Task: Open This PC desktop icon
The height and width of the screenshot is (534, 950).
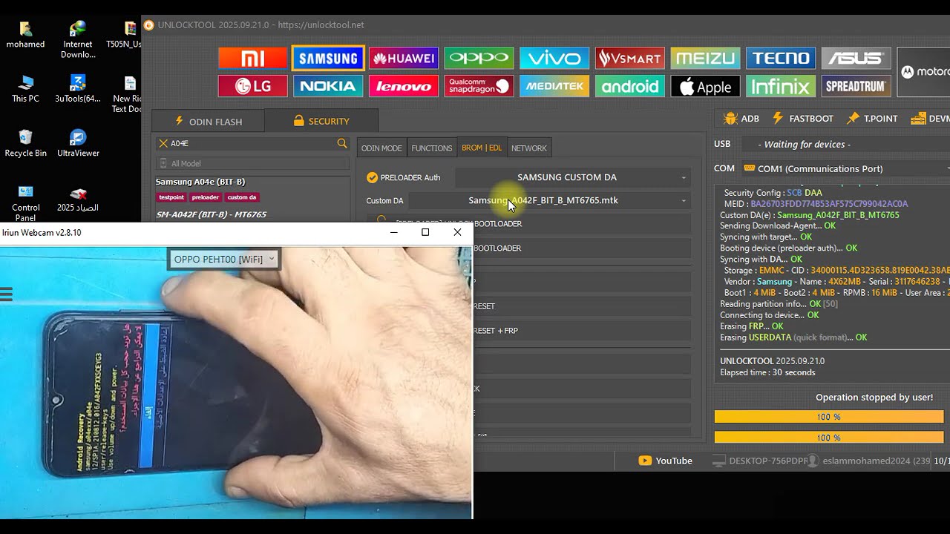Action: coord(25,89)
